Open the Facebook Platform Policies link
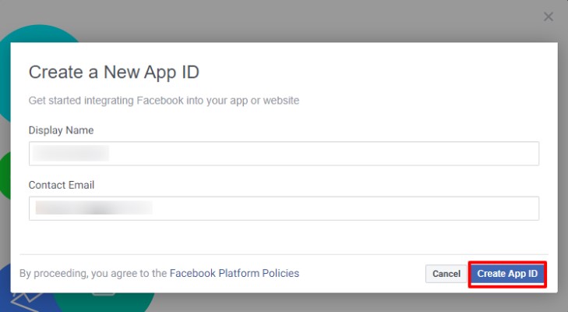Viewport: 568px width, 312px height. [235, 273]
